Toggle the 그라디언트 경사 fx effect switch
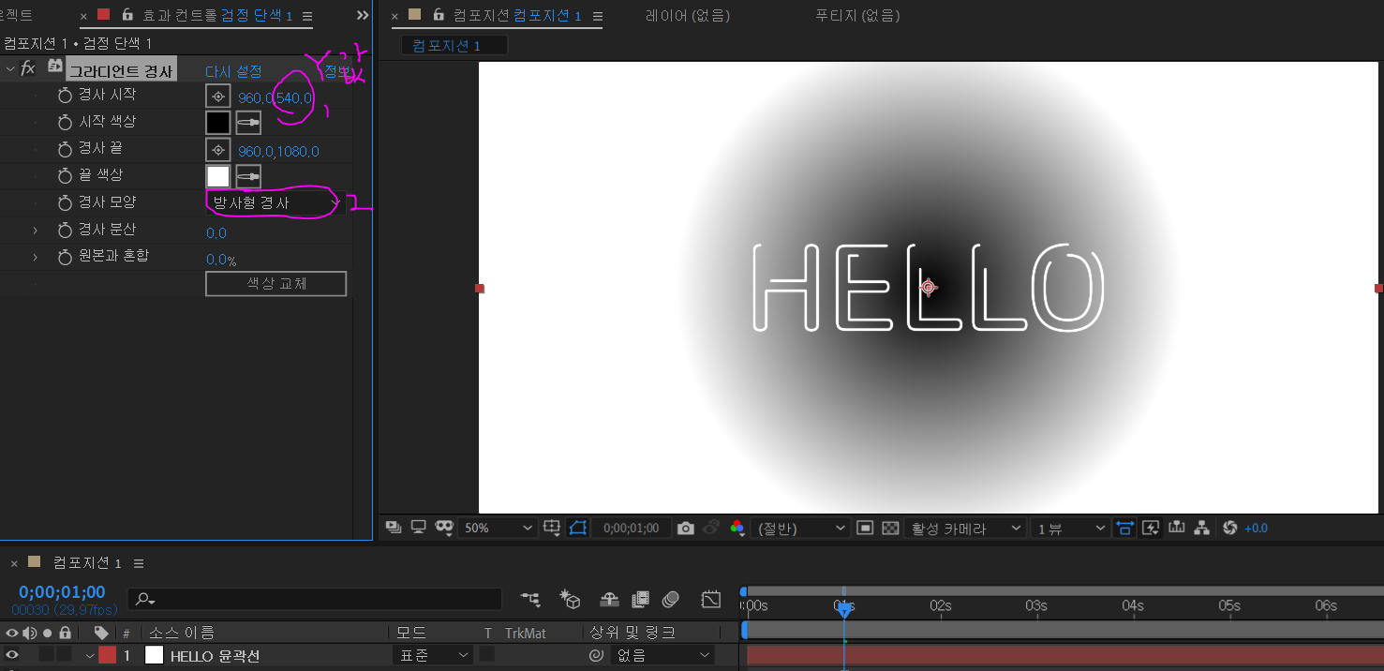The height and width of the screenshot is (671, 1384). [x=28, y=68]
